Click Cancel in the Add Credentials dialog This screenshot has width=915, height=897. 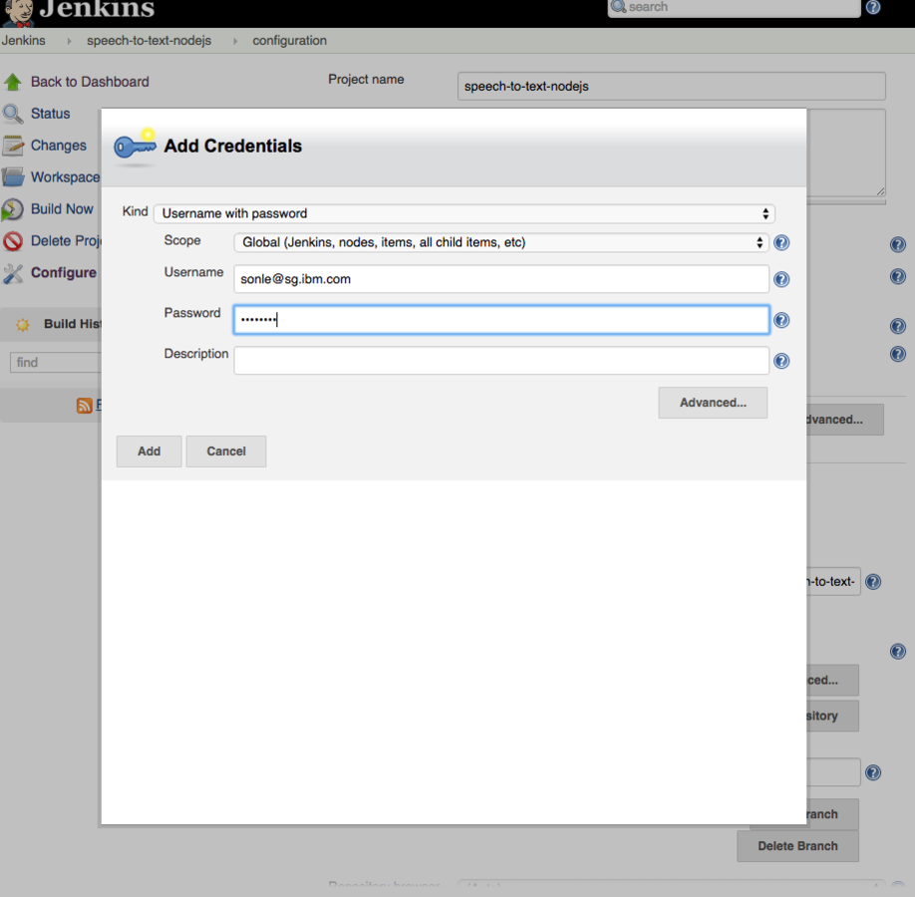point(226,451)
